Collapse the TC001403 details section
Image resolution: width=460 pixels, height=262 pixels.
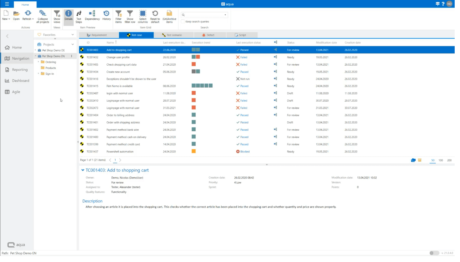pos(83,170)
